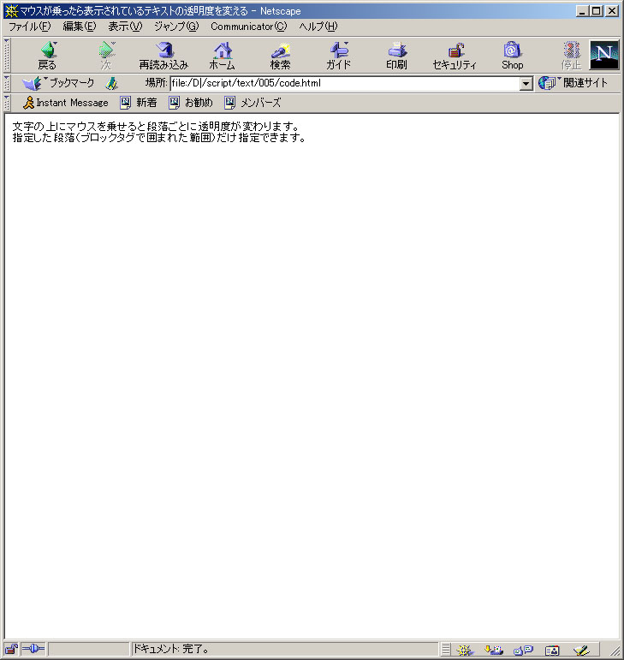Viewport: 624px width, 660px height.
Task: Open Newsgroups from the component bar
Action: (523, 650)
